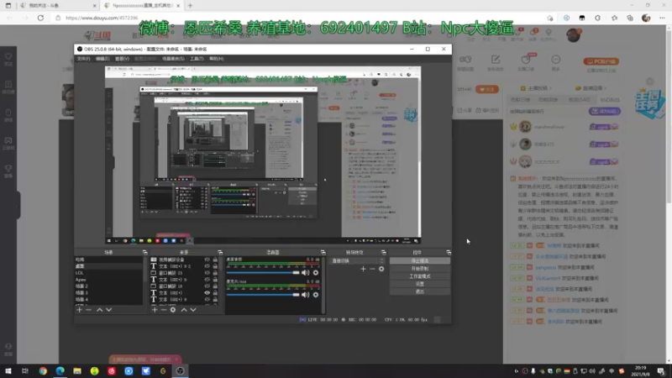Open the OBS 查看(V) menu
Screen dimensions: 672x378
click(122, 59)
